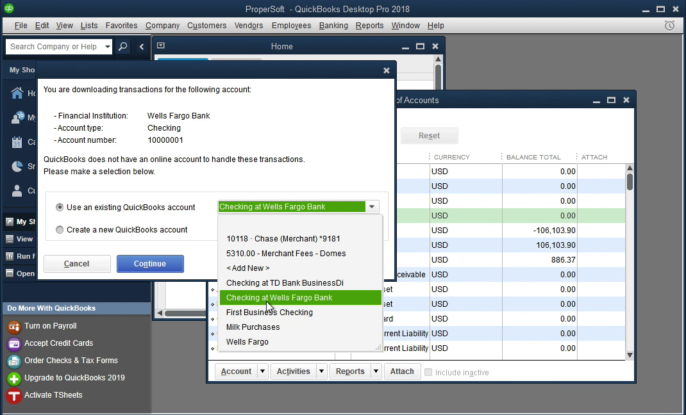Image resolution: width=686 pixels, height=415 pixels.
Task: Click the Cancel button
Action: click(76, 264)
